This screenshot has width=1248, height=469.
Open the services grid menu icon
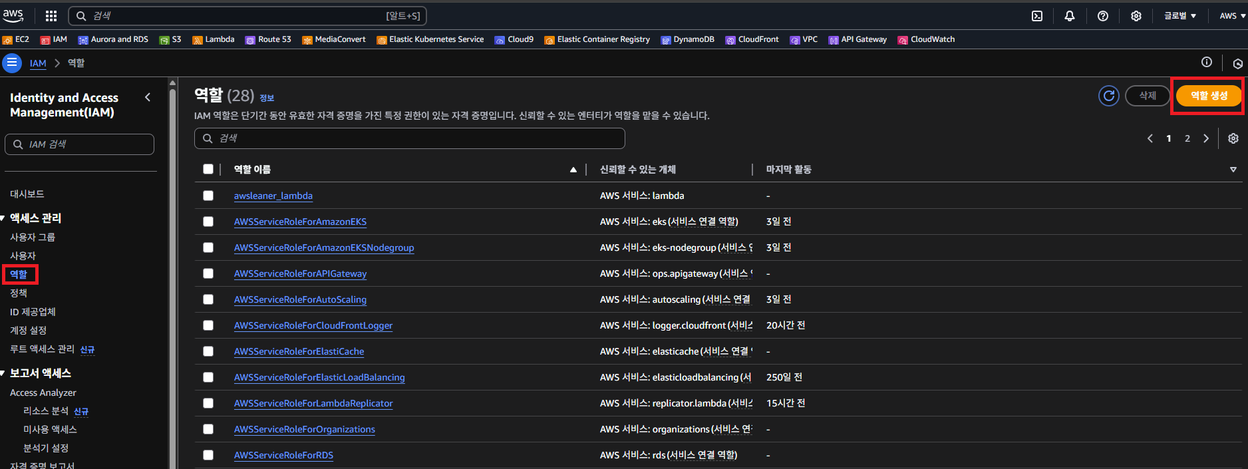click(x=51, y=16)
